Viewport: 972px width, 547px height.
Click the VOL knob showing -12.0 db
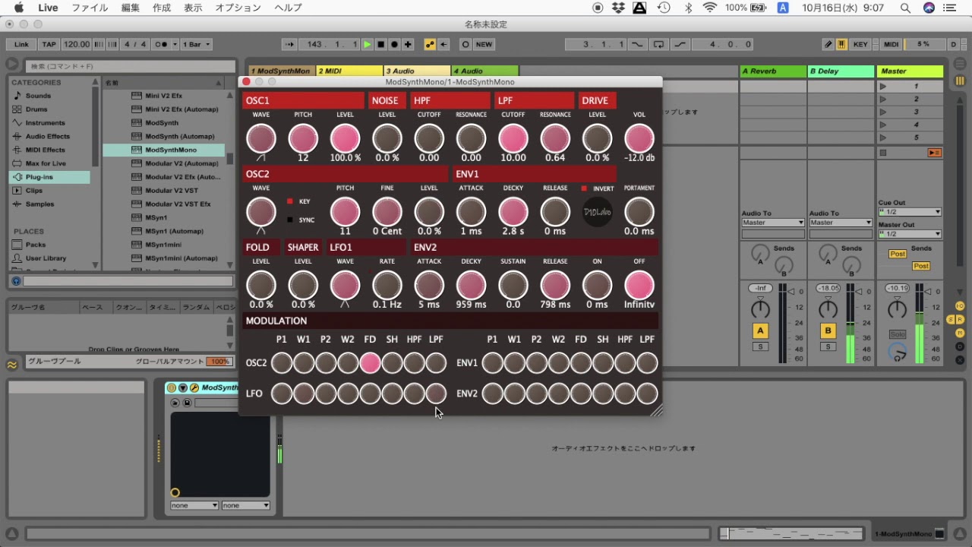(x=639, y=139)
